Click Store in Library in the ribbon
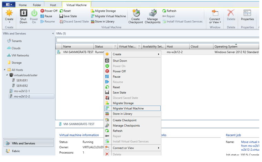Viewport: 262px width, 162px height. (x=103, y=22)
